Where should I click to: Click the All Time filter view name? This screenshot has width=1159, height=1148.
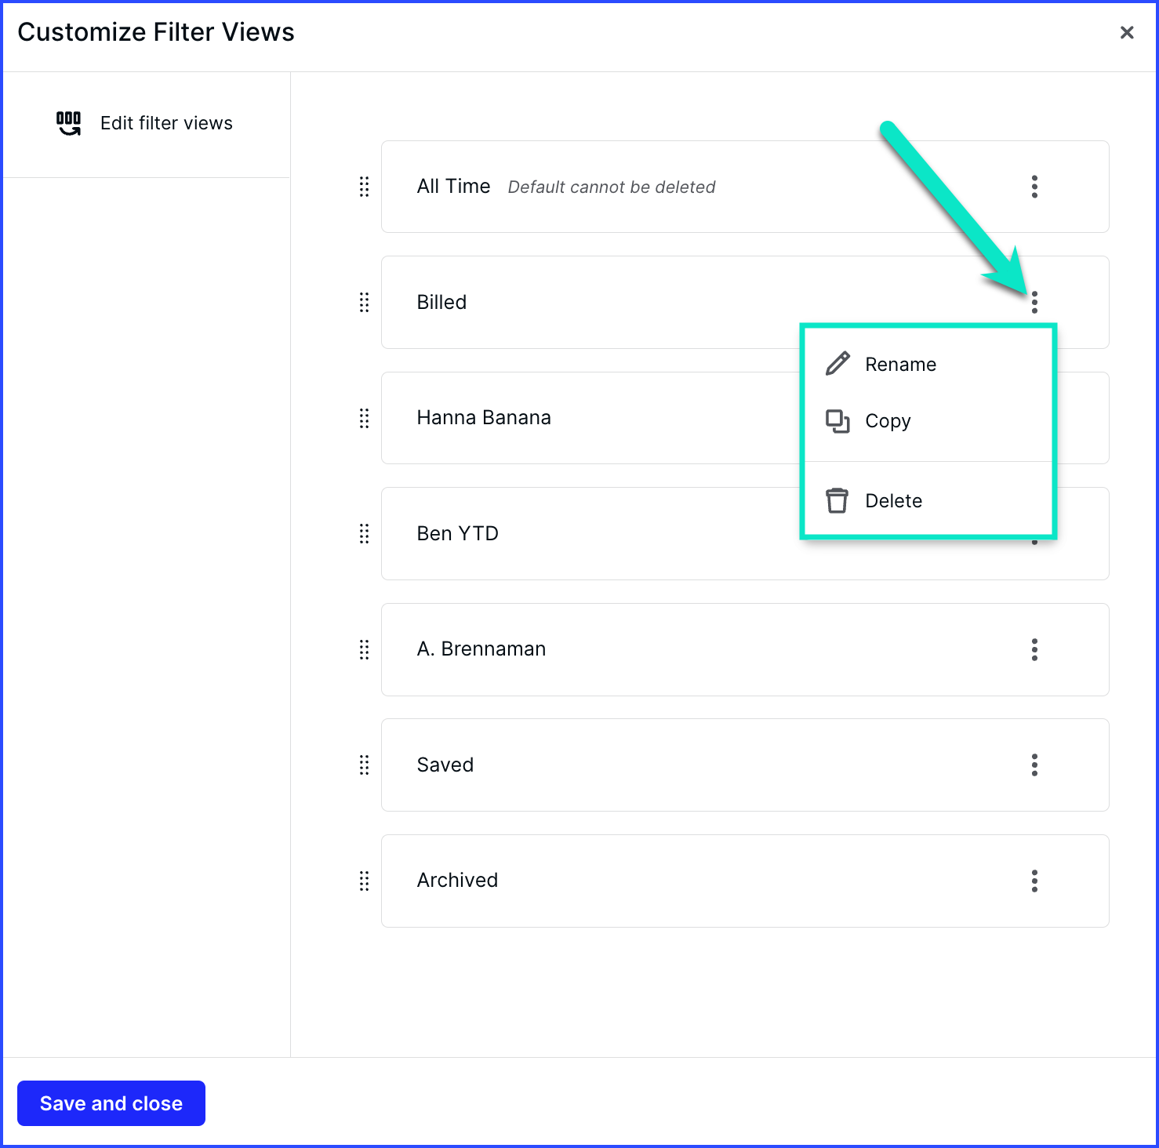point(453,187)
